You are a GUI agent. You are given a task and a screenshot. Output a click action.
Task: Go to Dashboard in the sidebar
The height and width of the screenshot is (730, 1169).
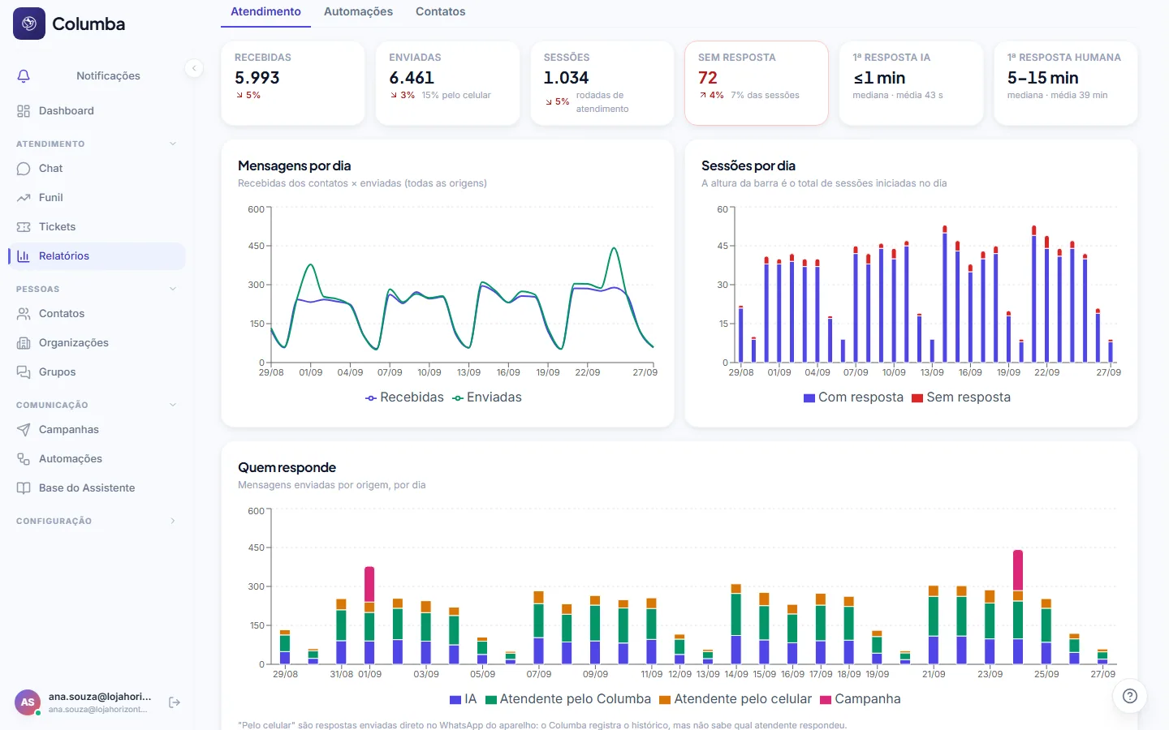point(97,111)
